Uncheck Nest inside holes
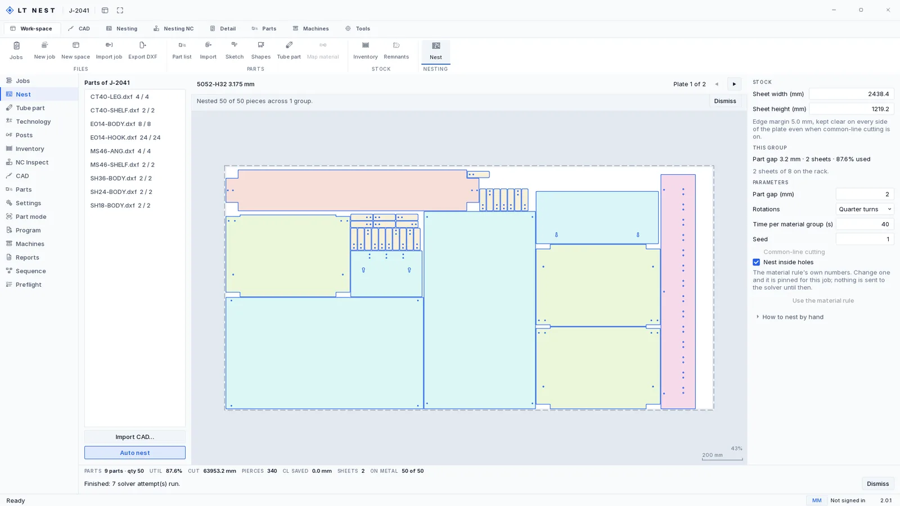 (x=756, y=262)
